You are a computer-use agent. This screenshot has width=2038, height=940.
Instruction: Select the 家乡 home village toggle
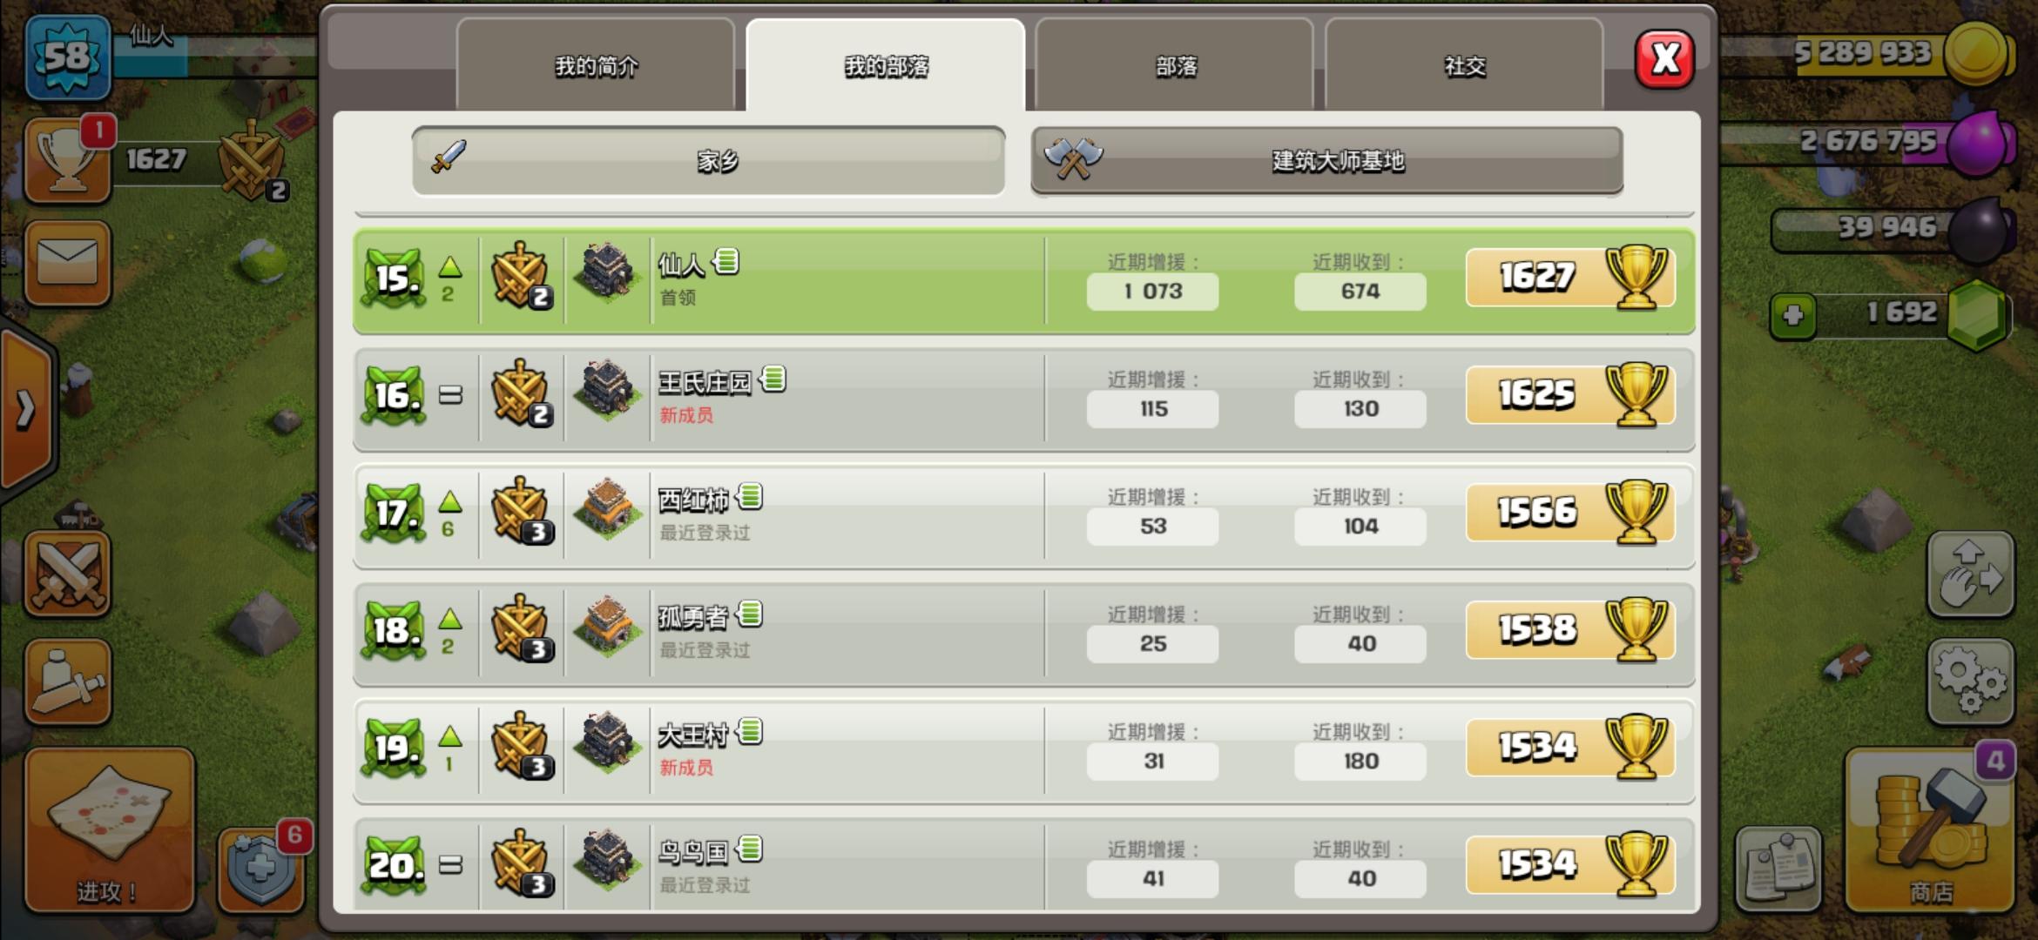709,161
